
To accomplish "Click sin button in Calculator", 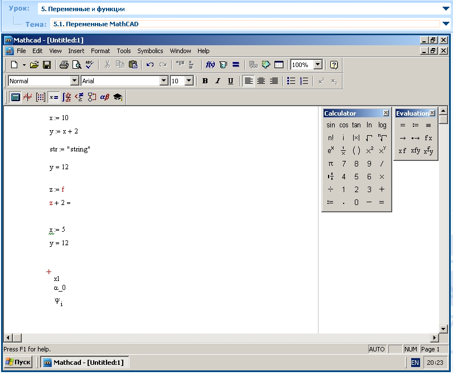I will pos(330,125).
